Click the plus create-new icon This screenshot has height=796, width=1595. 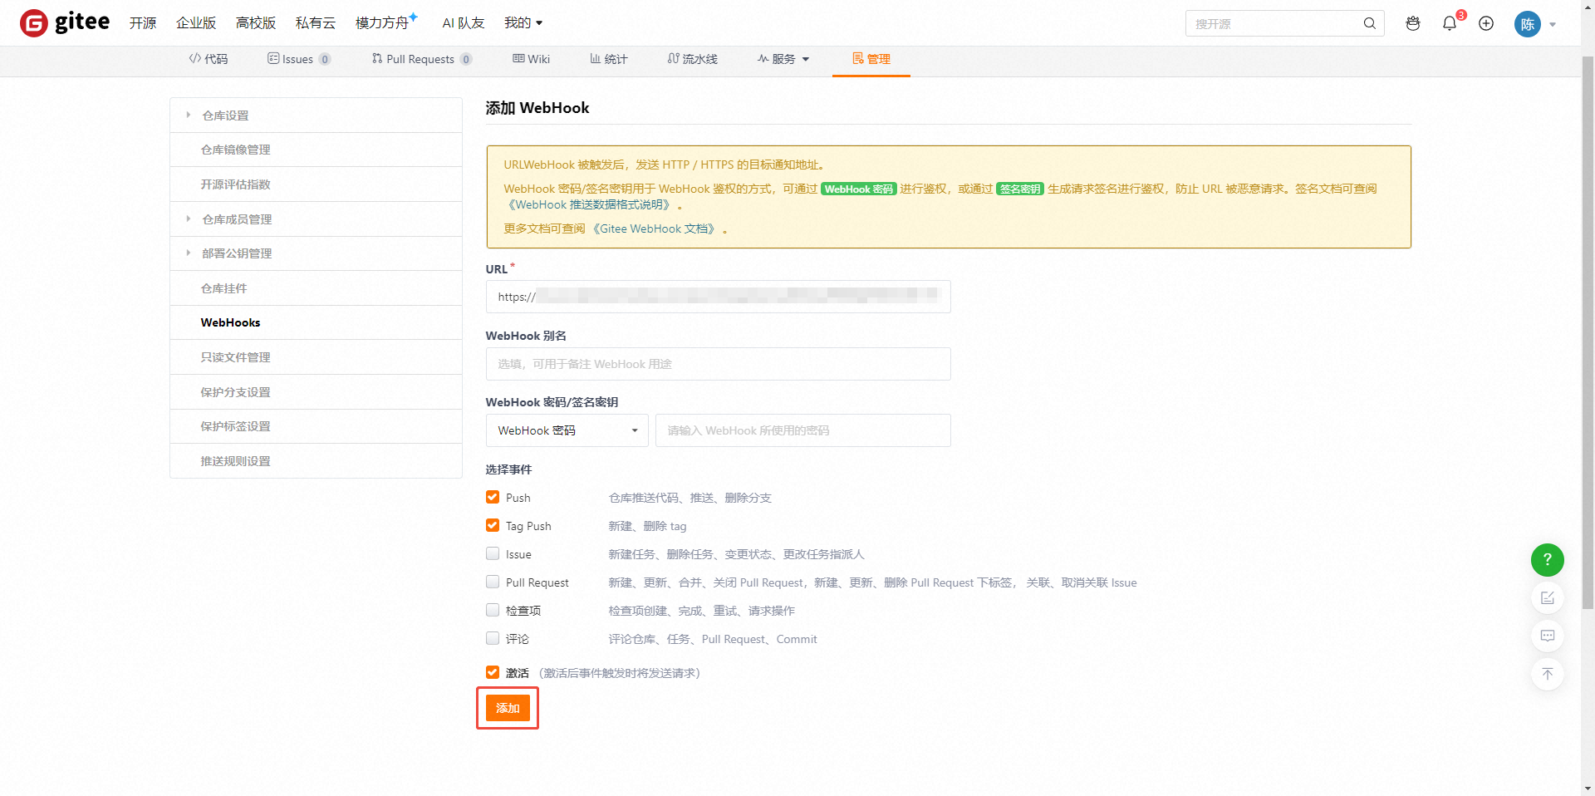(1486, 23)
